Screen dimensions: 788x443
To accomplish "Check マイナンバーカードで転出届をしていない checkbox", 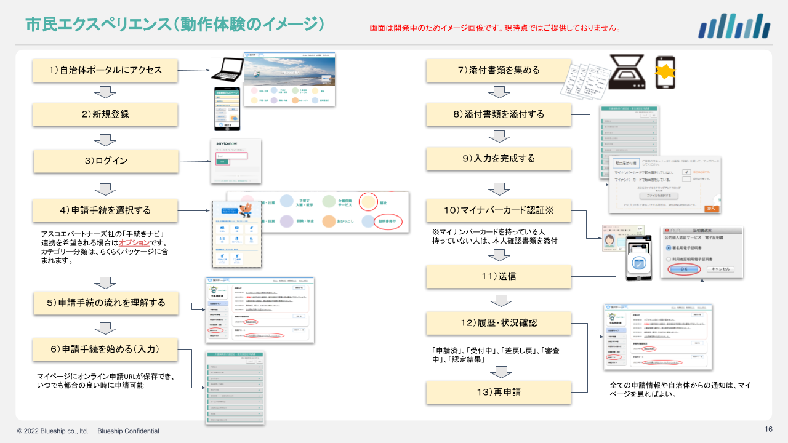I will (686, 172).
